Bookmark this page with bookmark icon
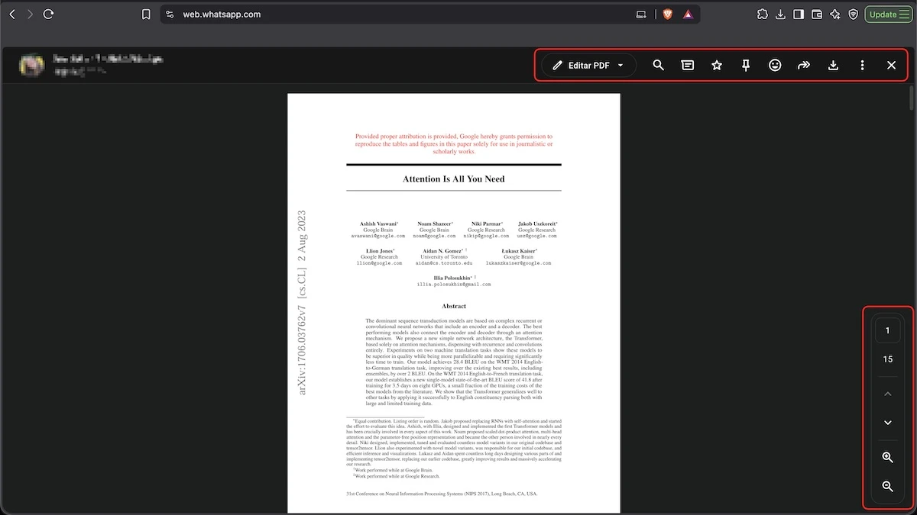Screen dimensions: 917x515 (146, 14)
